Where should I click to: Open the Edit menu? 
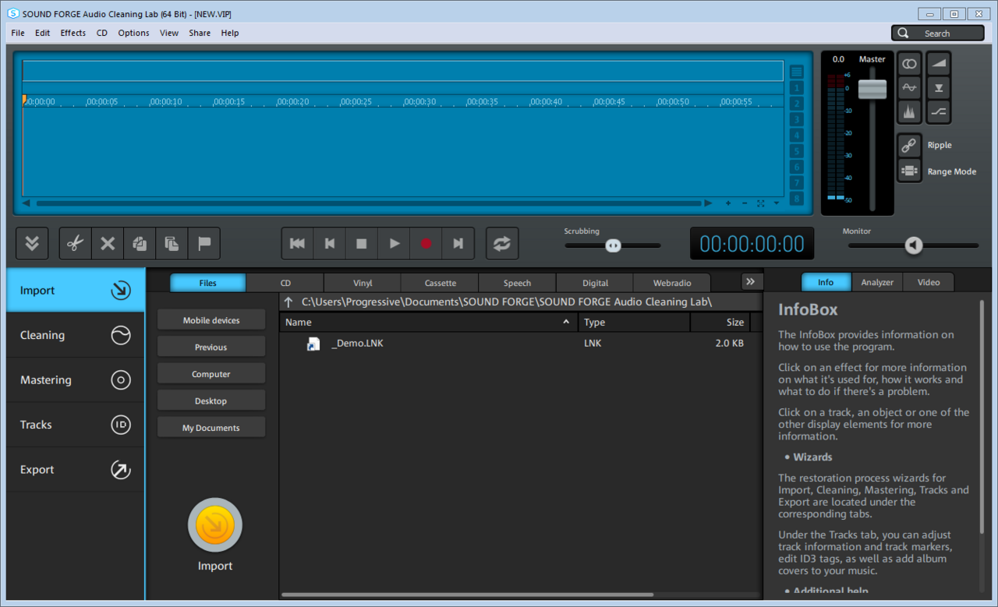point(42,33)
